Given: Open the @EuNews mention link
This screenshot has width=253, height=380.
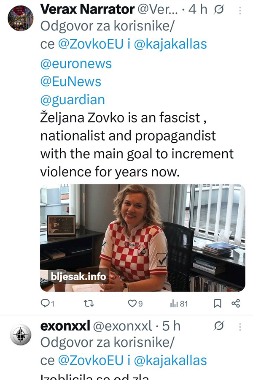Looking at the screenshot, I should point(71,81).
